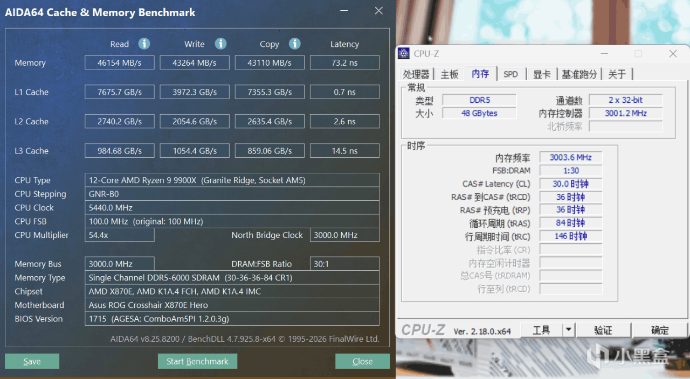Click the 验证 button in CPU-Z
This screenshot has height=379, width=690.
point(603,330)
